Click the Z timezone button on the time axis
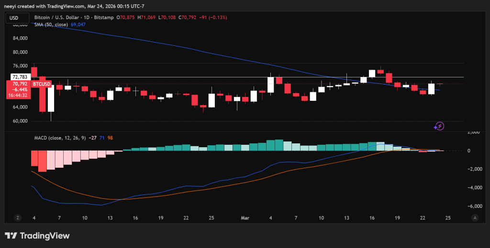Image resolution: width=490 pixels, height=248 pixels. click(x=18, y=217)
